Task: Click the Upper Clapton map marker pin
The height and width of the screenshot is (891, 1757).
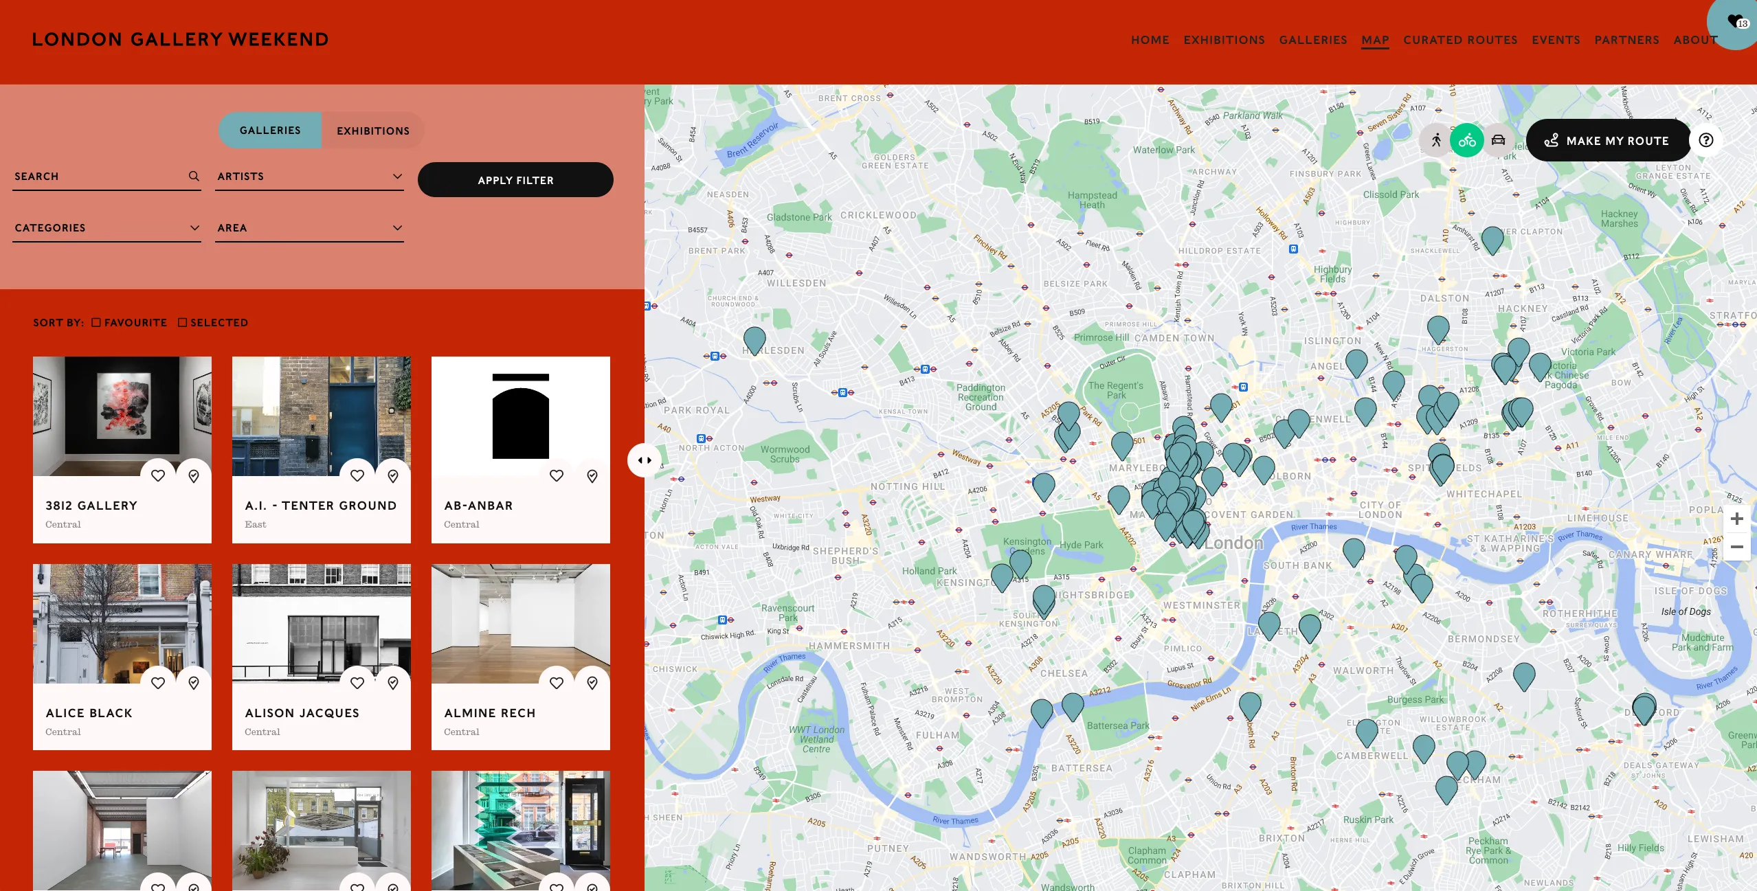Action: [1492, 240]
